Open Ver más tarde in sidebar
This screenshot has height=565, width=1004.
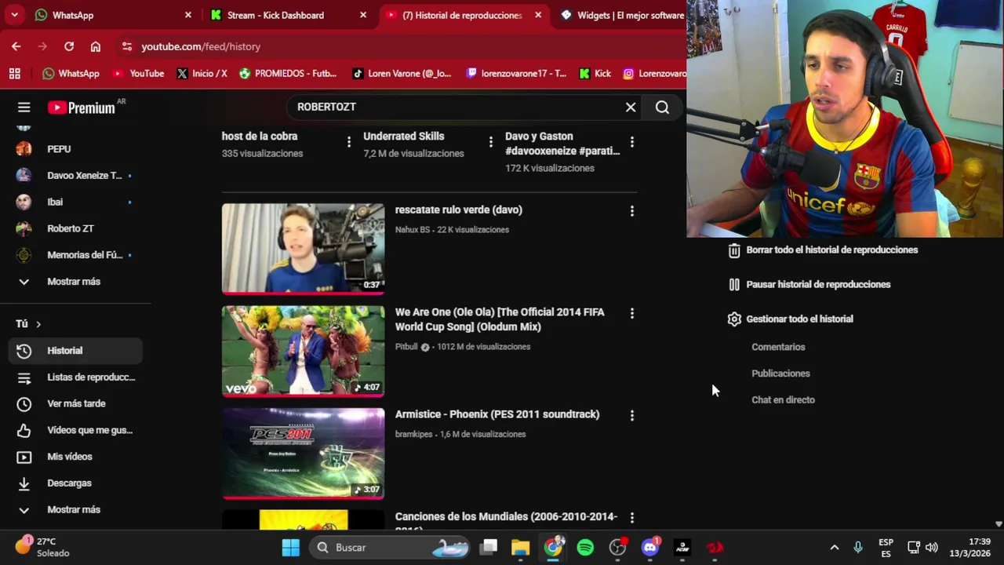click(x=75, y=404)
